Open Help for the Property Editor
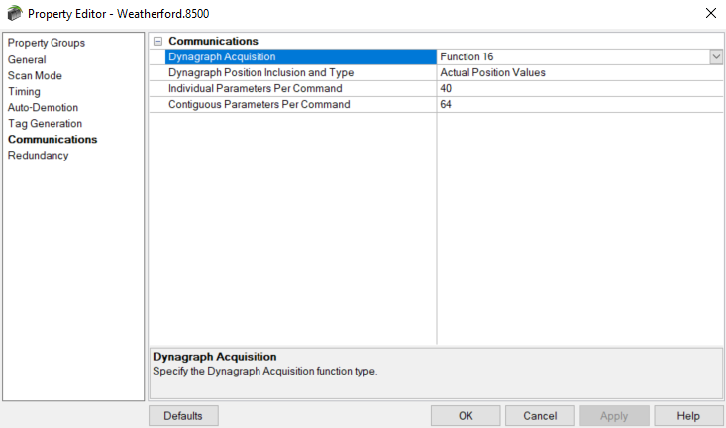The width and height of the screenshot is (726, 428). (x=688, y=416)
